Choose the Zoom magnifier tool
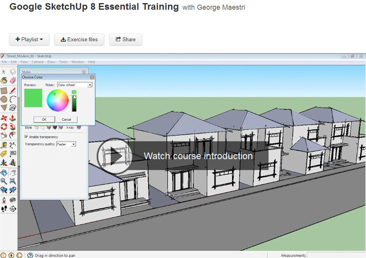The width and height of the screenshot is (366, 258). [4, 181]
